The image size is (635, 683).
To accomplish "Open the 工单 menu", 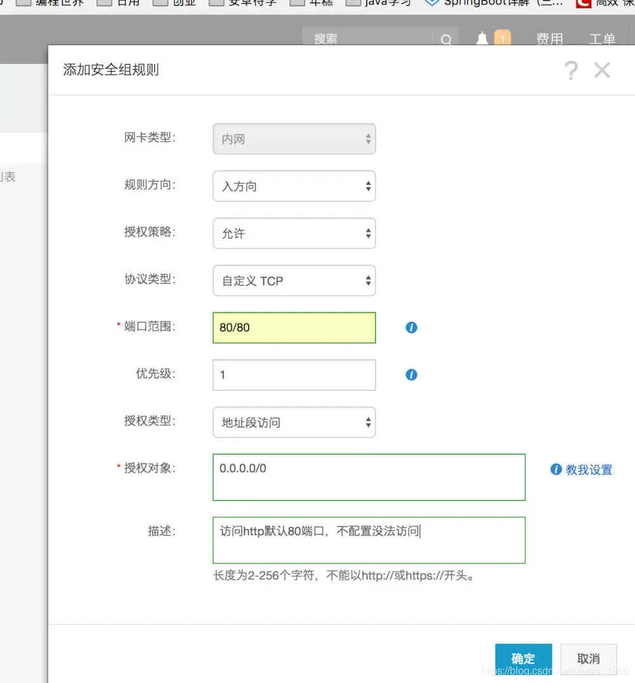I will coord(602,39).
